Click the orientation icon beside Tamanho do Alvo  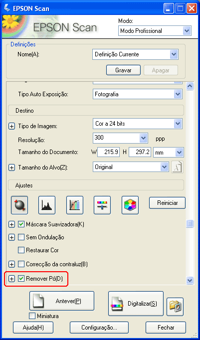(x=177, y=167)
